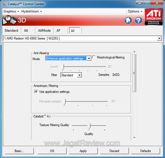Switch to the AAMode tab
This screenshot has height=158, width=165.
click(x=44, y=31)
